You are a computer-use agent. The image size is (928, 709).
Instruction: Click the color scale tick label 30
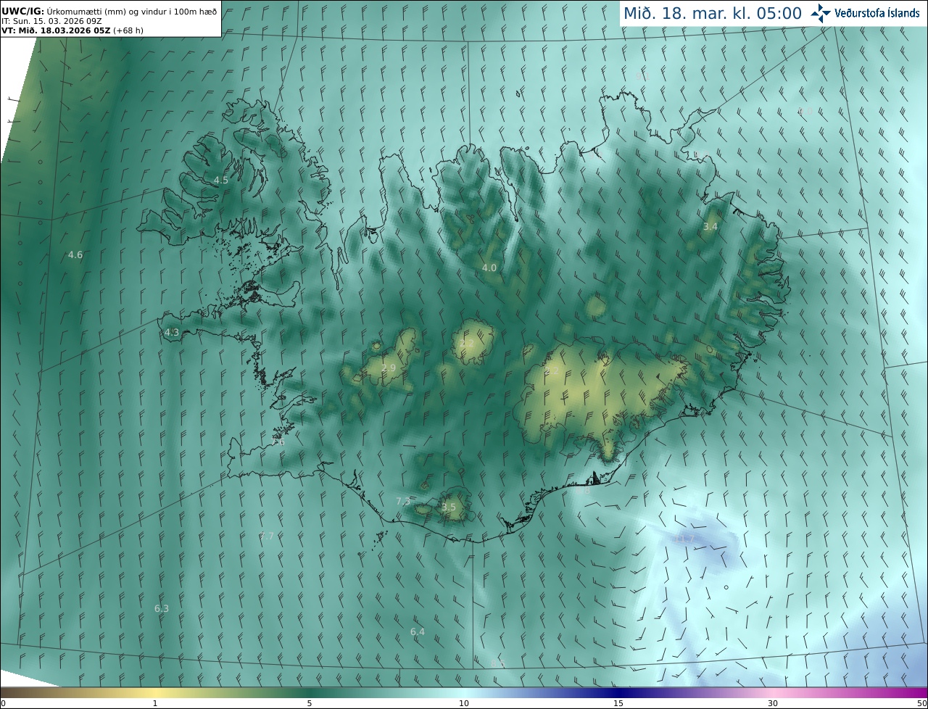773,703
